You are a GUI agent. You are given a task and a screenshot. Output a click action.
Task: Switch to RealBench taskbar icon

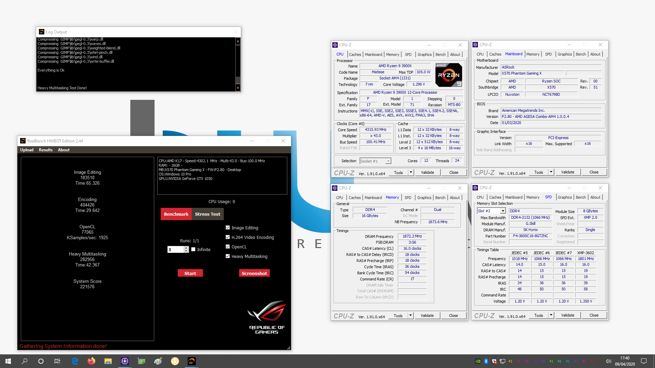coord(192,361)
